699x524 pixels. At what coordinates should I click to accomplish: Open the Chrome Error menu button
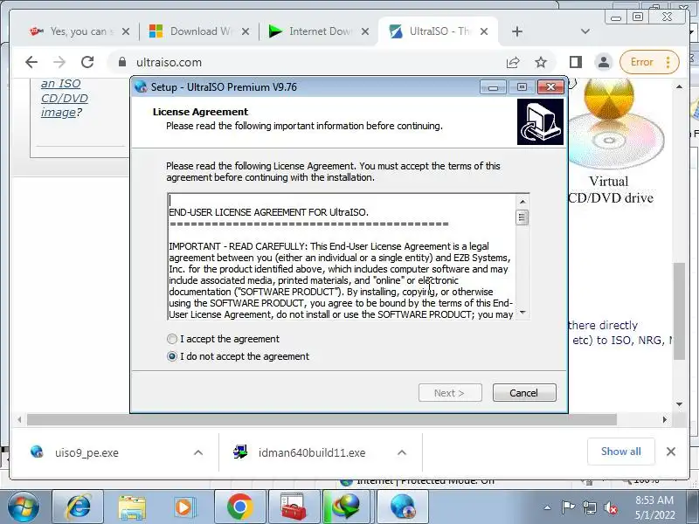click(649, 62)
